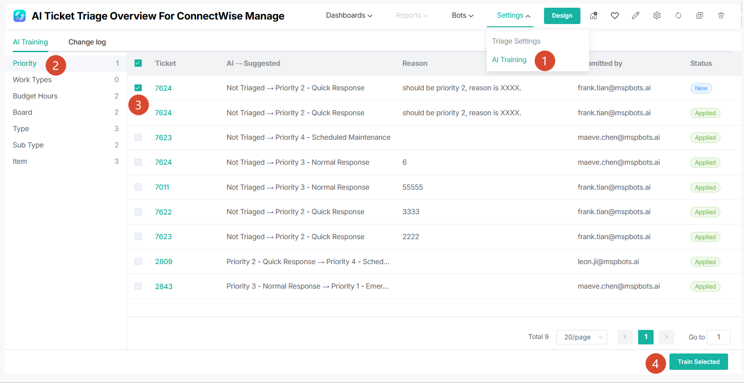Go to the previous page arrow
The width and height of the screenshot is (744, 383).
coord(625,337)
